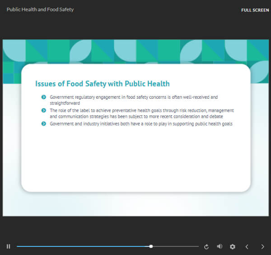
Task: Click the third bullet arrow icon
Action: [x=43, y=124]
